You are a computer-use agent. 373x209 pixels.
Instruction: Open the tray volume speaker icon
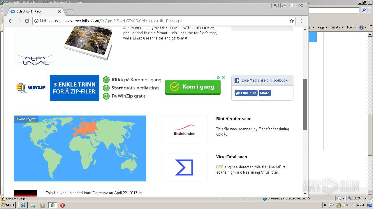click(x=346, y=205)
